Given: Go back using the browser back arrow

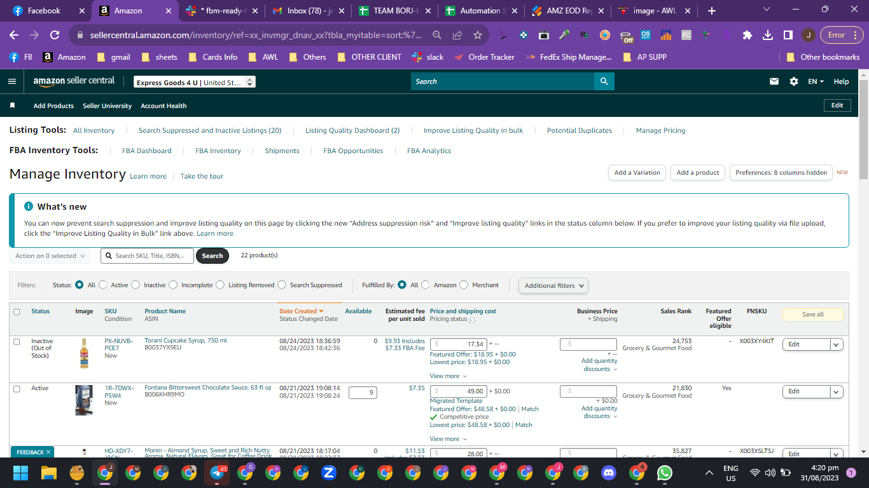Looking at the screenshot, I should tap(14, 36).
